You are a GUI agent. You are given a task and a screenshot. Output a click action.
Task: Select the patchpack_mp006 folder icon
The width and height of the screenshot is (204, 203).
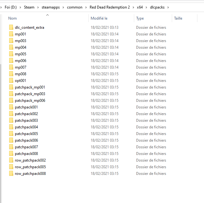click(11, 101)
